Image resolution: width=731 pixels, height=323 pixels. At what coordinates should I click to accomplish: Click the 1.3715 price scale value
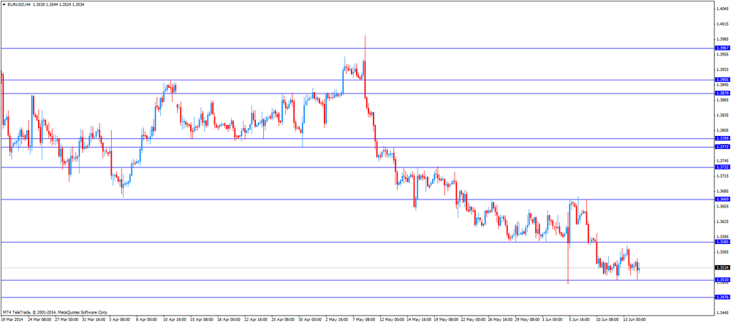click(x=722, y=176)
